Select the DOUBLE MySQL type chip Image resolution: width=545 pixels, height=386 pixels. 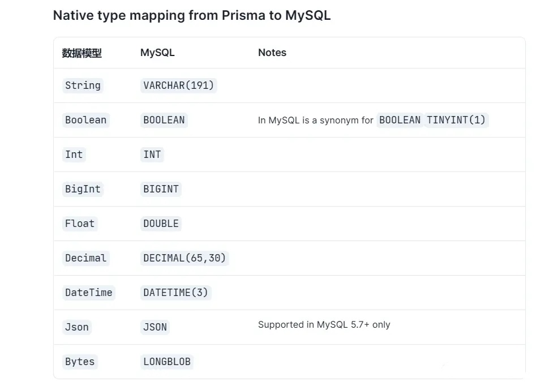pos(161,224)
